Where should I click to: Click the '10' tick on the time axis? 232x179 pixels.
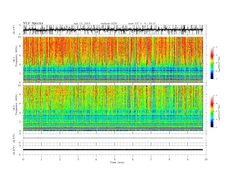click(206, 159)
